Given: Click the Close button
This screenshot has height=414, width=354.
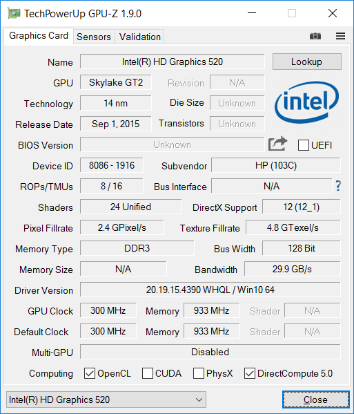Looking at the screenshot, I should click(x=316, y=399).
